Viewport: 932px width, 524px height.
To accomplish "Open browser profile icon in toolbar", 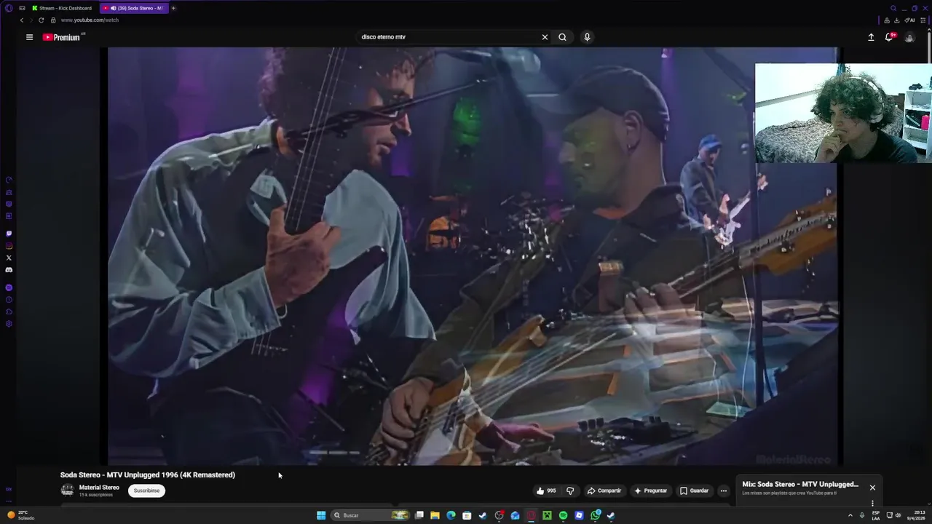I will 885,20.
